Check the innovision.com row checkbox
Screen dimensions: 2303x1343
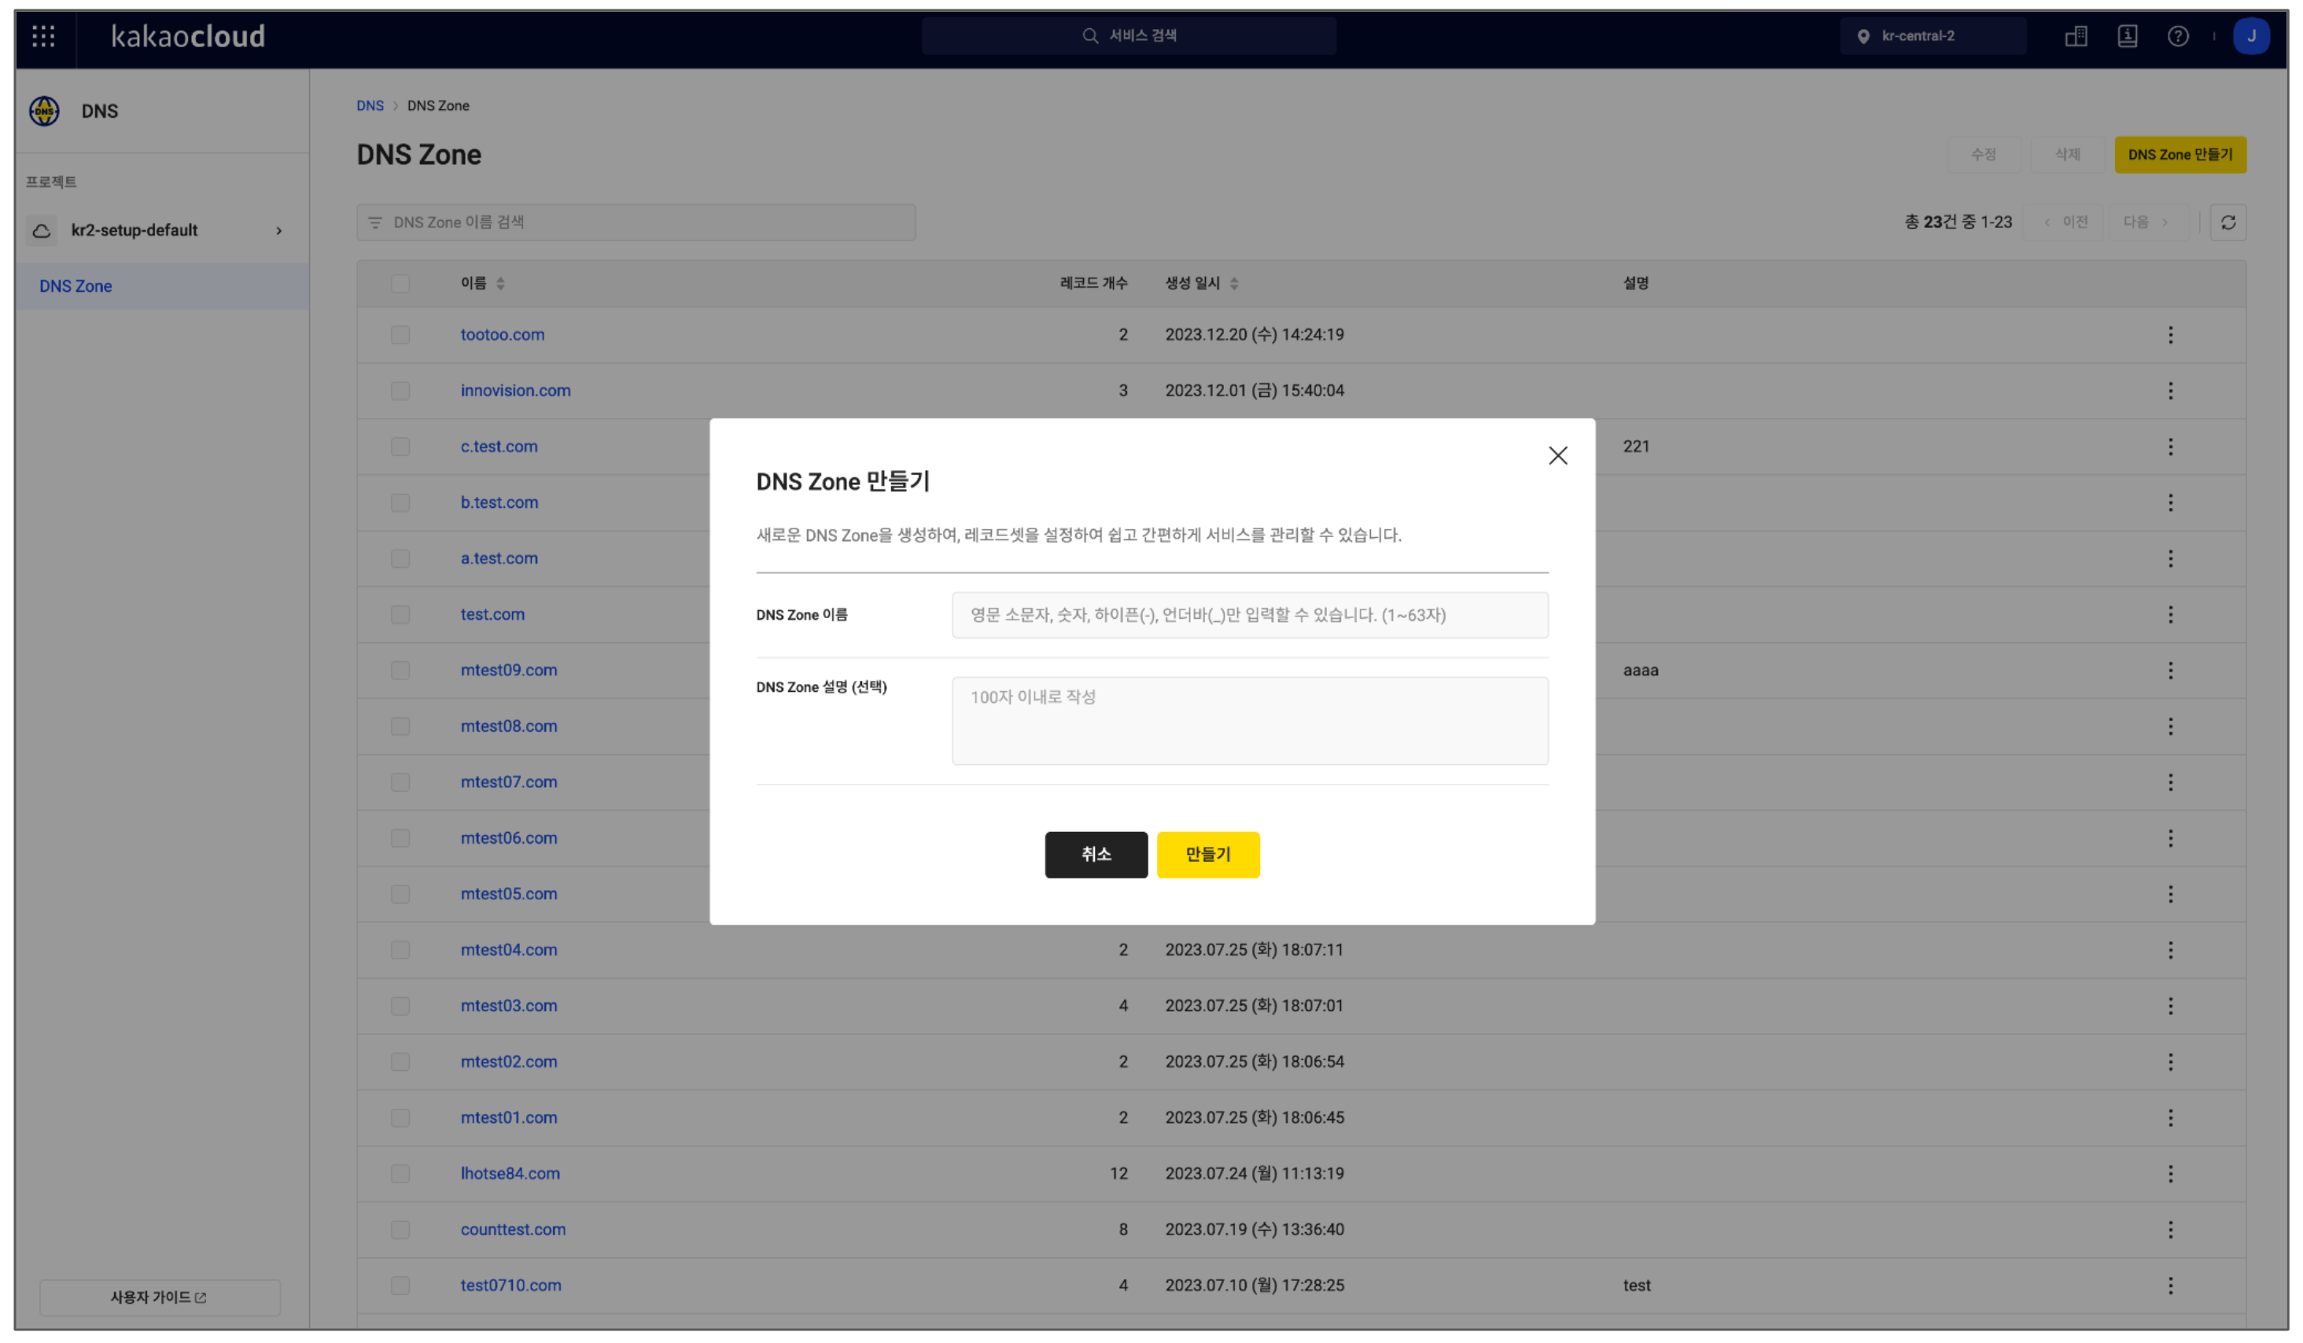click(x=400, y=390)
